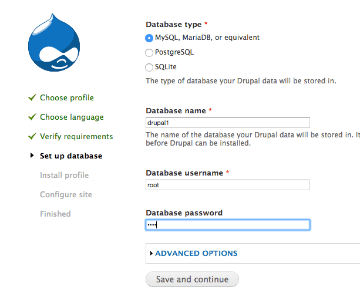360x290 pixels.
Task: Choose the SQLite database option
Action: pyautogui.click(x=149, y=68)
